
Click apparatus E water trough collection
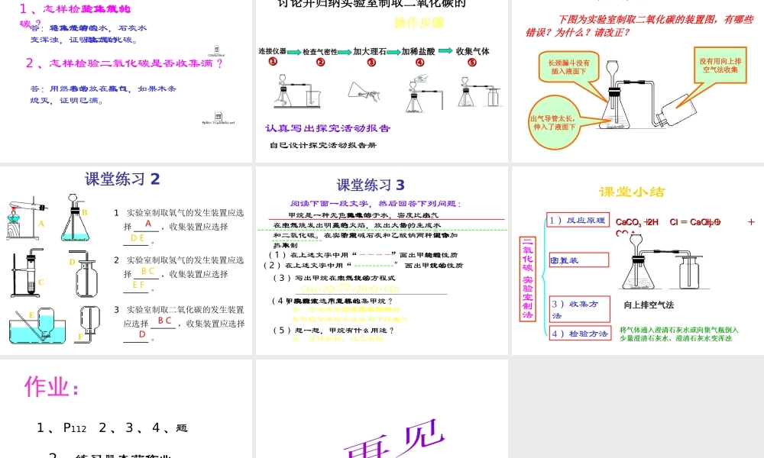[37, 326]
